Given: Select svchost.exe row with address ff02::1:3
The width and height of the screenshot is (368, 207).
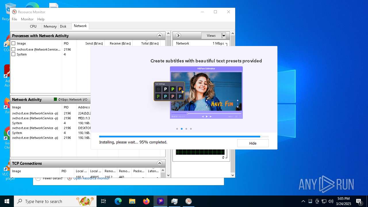Looking at the screenshot, I should point(51,118).
